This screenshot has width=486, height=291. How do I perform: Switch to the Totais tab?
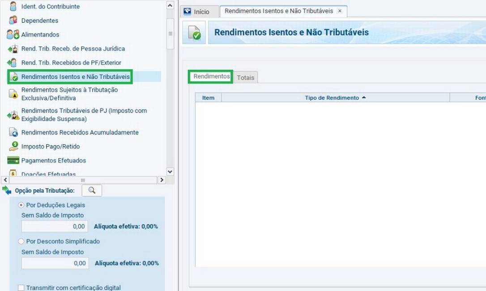[x=245, y=78]
